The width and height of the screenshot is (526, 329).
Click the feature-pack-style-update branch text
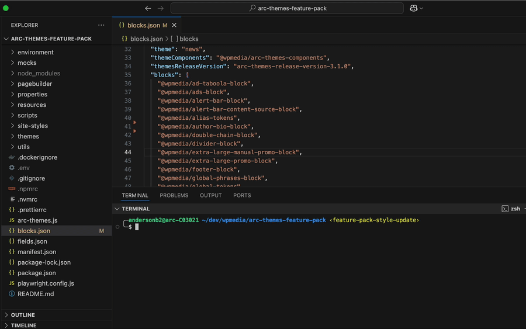click(x=375, y=220)
